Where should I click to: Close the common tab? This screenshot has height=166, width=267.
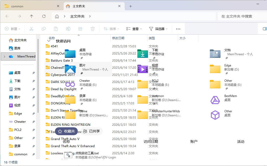click(58, 6)
